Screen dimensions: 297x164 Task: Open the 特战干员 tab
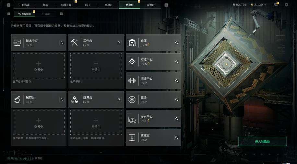coord(66,5)
